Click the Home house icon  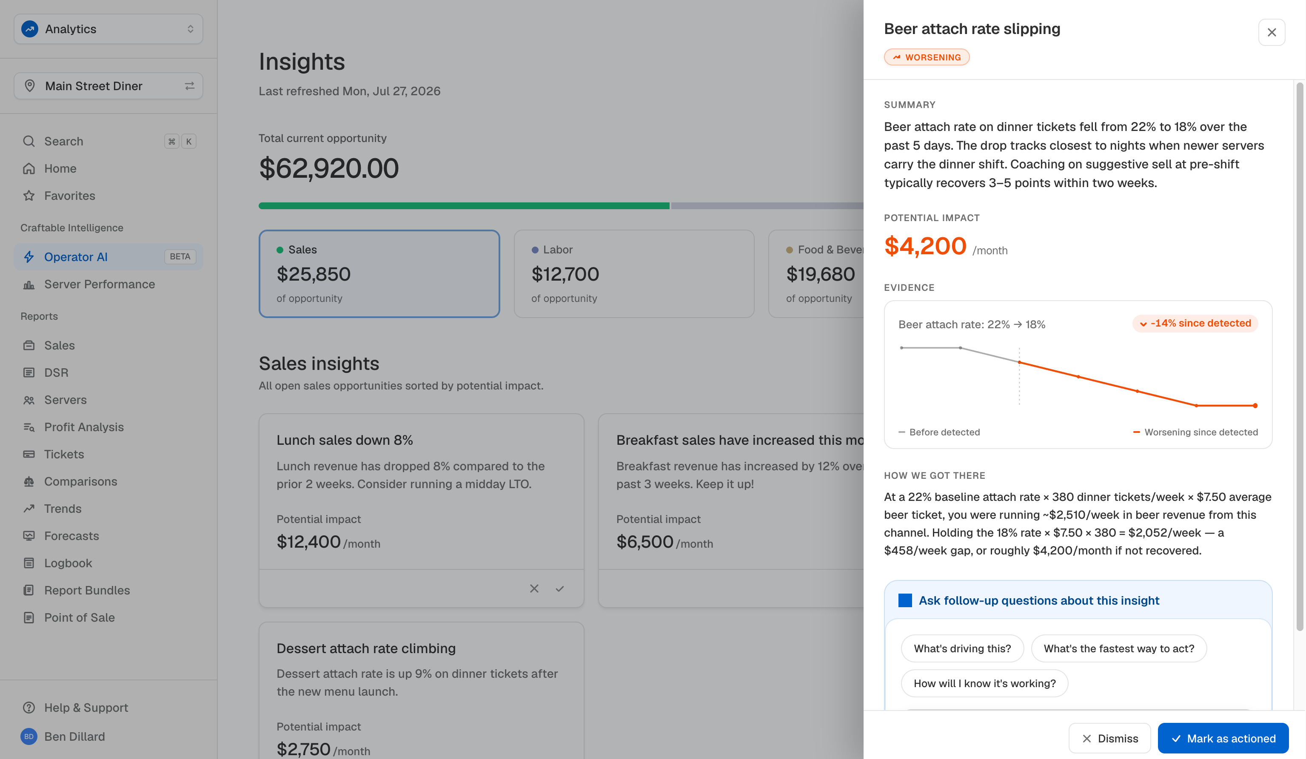point(29,168)
